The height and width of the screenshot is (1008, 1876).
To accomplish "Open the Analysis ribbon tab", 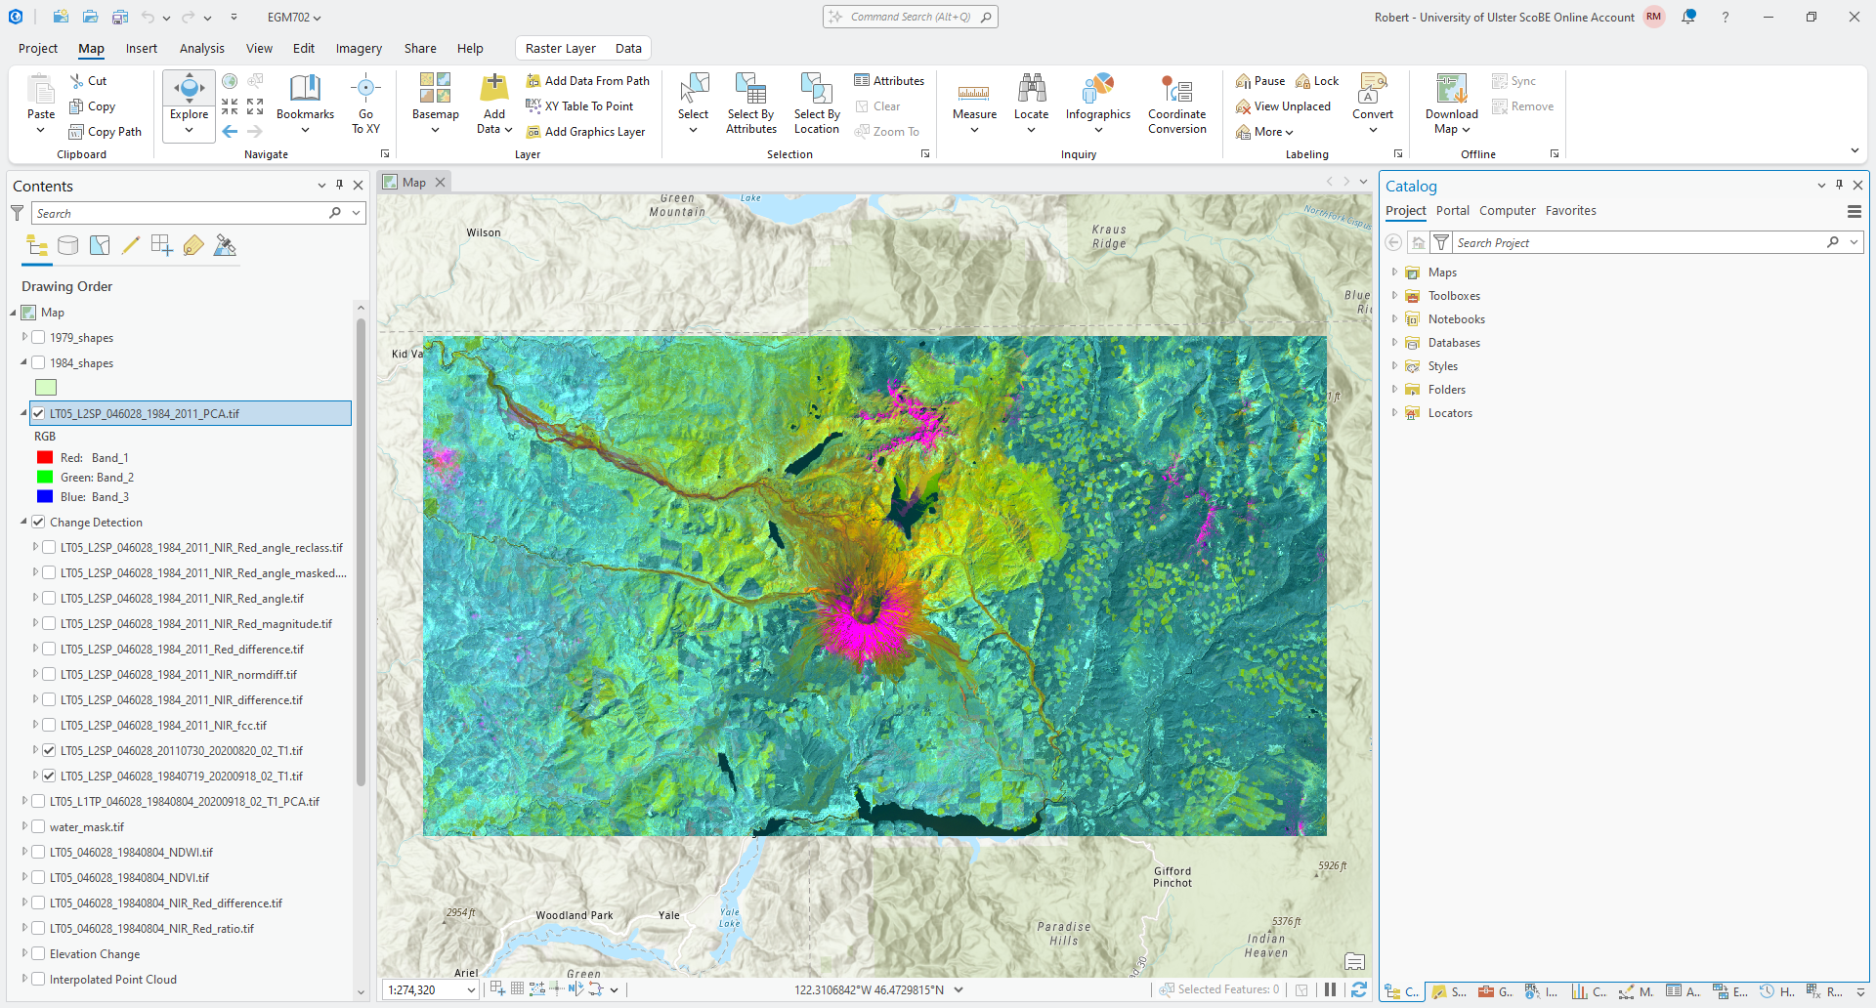I will click(201, 49).
